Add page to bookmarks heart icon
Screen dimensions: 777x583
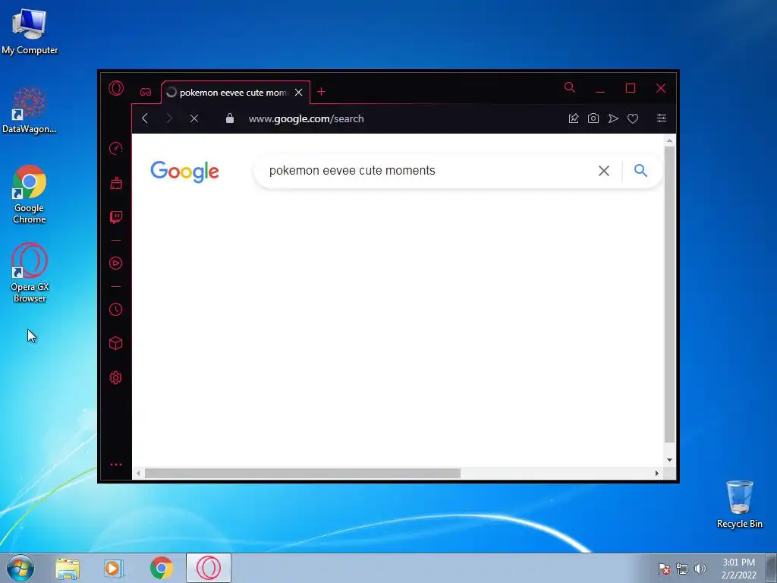click(x=633, y=118)
